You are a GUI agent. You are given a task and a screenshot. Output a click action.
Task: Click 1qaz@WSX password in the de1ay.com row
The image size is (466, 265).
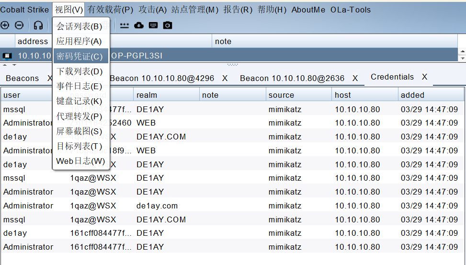click(93, 206)
